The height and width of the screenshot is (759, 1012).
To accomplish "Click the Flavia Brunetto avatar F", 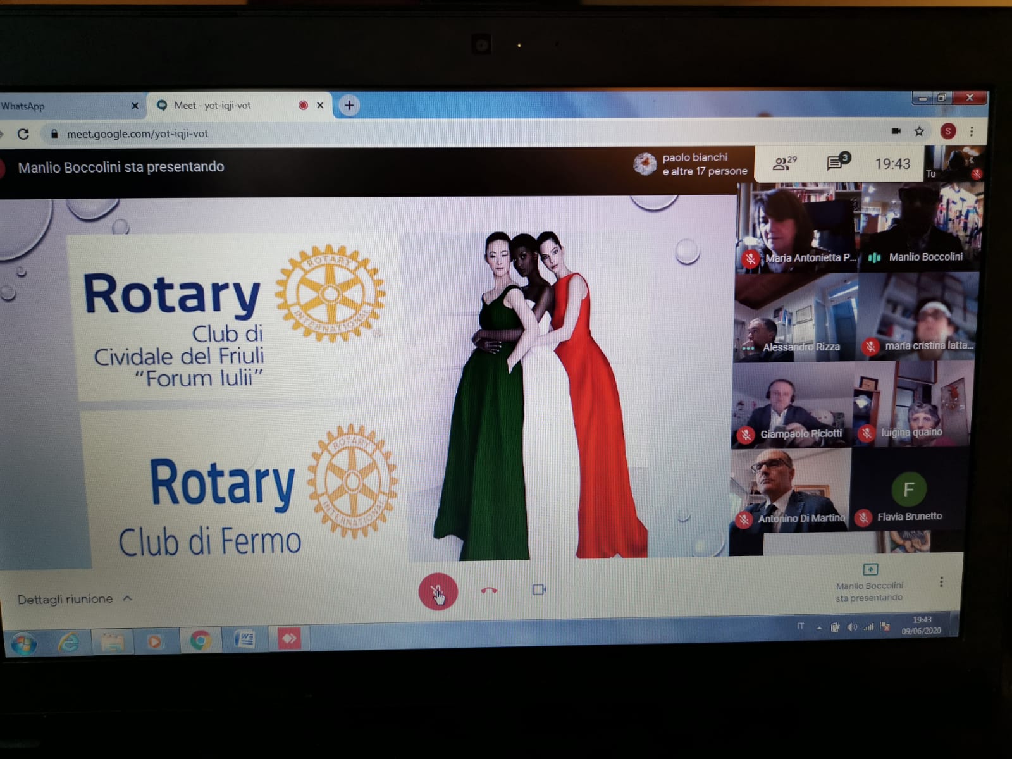I will click(909, 489).
